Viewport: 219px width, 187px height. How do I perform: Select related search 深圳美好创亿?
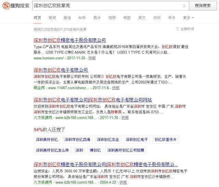pyautogui.click(x=47, y=140)
